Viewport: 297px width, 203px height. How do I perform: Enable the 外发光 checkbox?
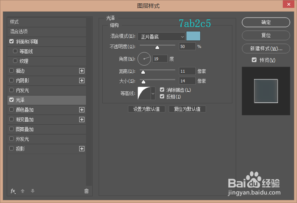click(12, 139)
